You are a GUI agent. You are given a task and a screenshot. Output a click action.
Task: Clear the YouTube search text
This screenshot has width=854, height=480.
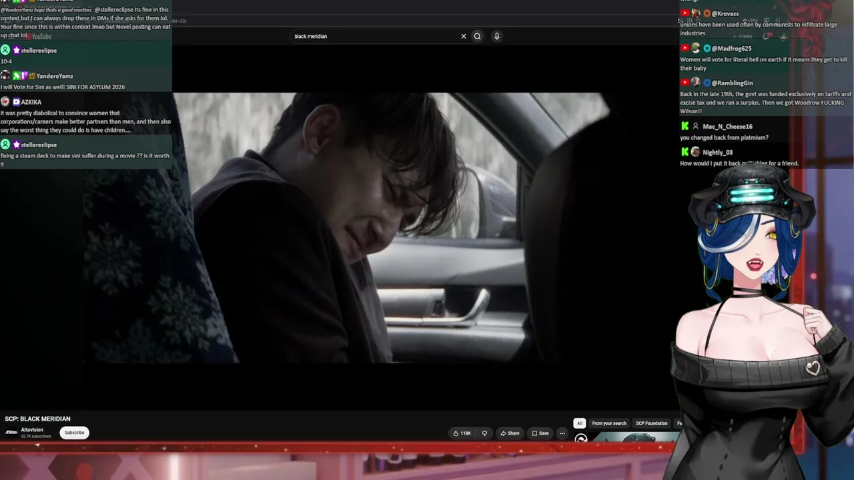464,36
